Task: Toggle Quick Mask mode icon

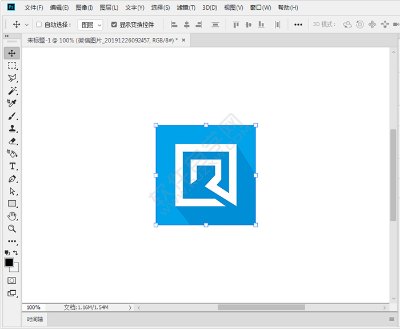Action: (x=12, y=280)
